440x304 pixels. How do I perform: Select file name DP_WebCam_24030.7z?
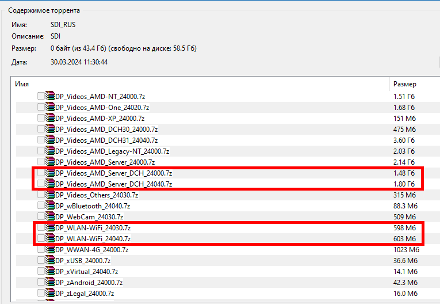89,217
